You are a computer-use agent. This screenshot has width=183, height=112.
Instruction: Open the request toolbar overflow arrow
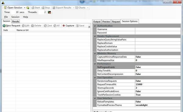89,27
